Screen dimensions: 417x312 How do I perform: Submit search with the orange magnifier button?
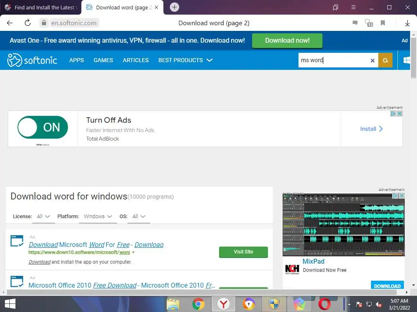pos(385,60)
